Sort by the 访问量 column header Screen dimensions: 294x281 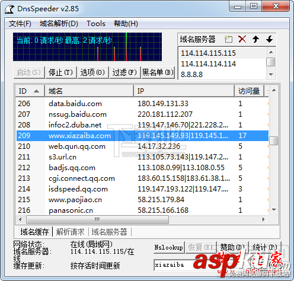point(250,91)
